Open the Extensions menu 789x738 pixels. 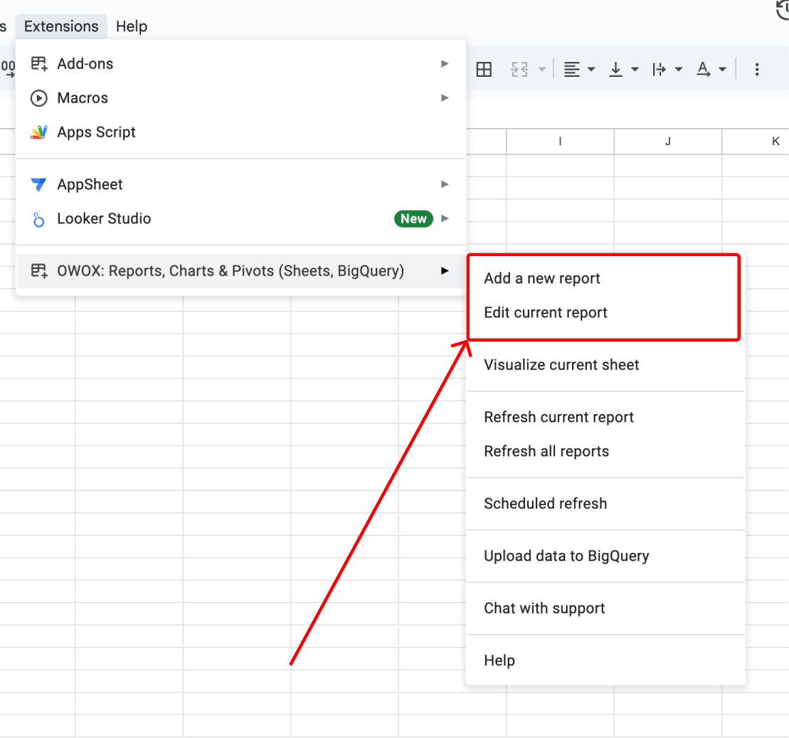click(61, 26)
